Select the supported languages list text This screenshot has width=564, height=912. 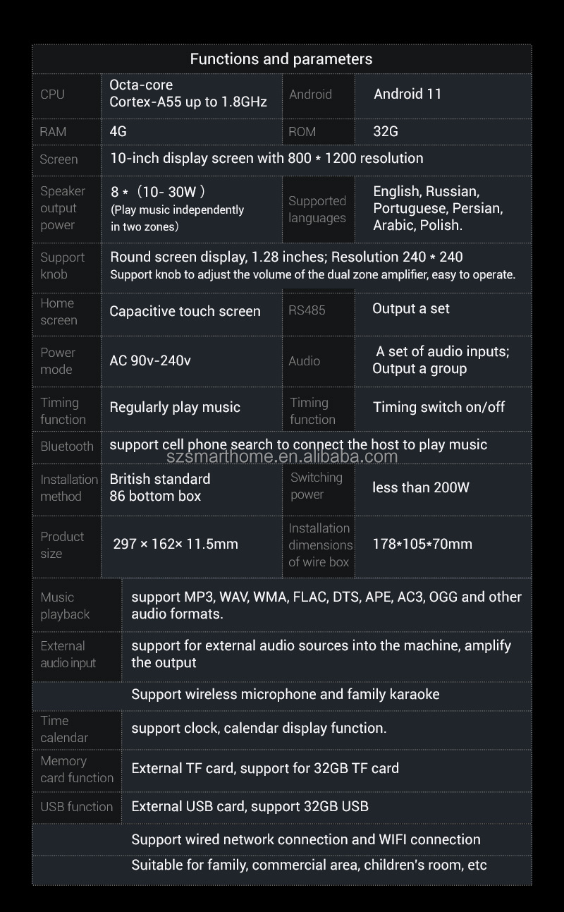pyautogui.click(x=438, y=208)
